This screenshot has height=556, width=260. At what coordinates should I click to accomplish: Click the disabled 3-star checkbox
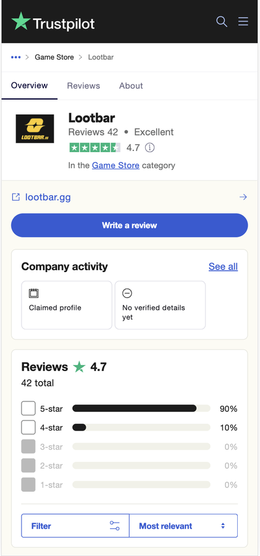pyautogui.click(x=28, y=447)
